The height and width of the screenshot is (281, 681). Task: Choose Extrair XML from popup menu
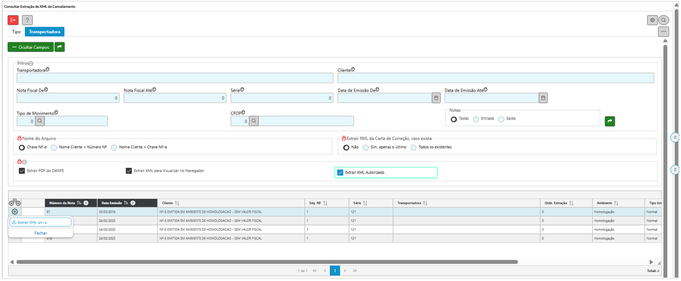(x=40, y=222)
